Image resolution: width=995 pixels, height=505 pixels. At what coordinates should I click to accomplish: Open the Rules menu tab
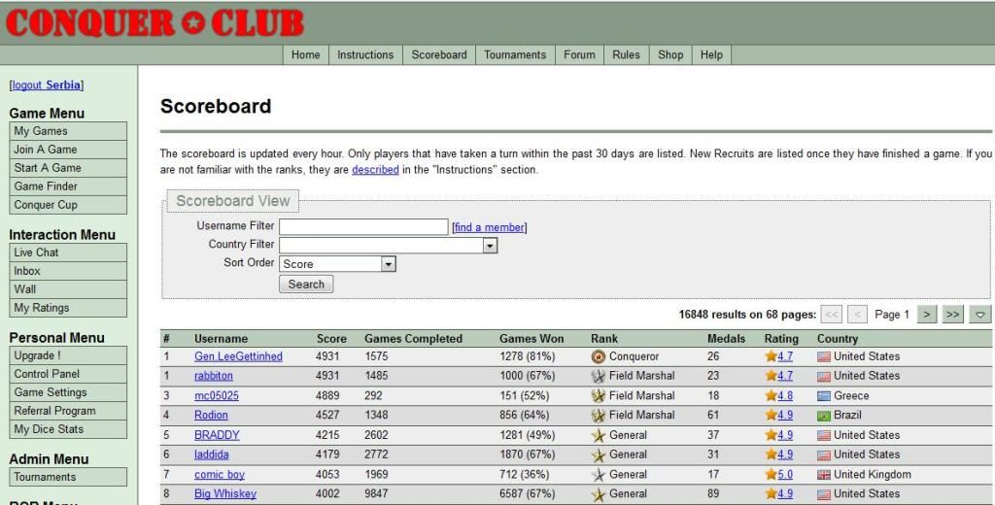(x=627, y=55)
